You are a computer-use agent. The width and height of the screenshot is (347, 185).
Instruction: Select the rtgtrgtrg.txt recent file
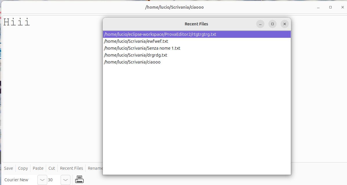pos(160,34)
